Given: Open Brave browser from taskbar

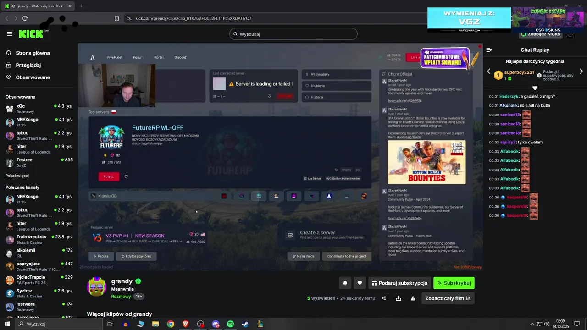Looking at the screenshot, I should coord(185,324).
